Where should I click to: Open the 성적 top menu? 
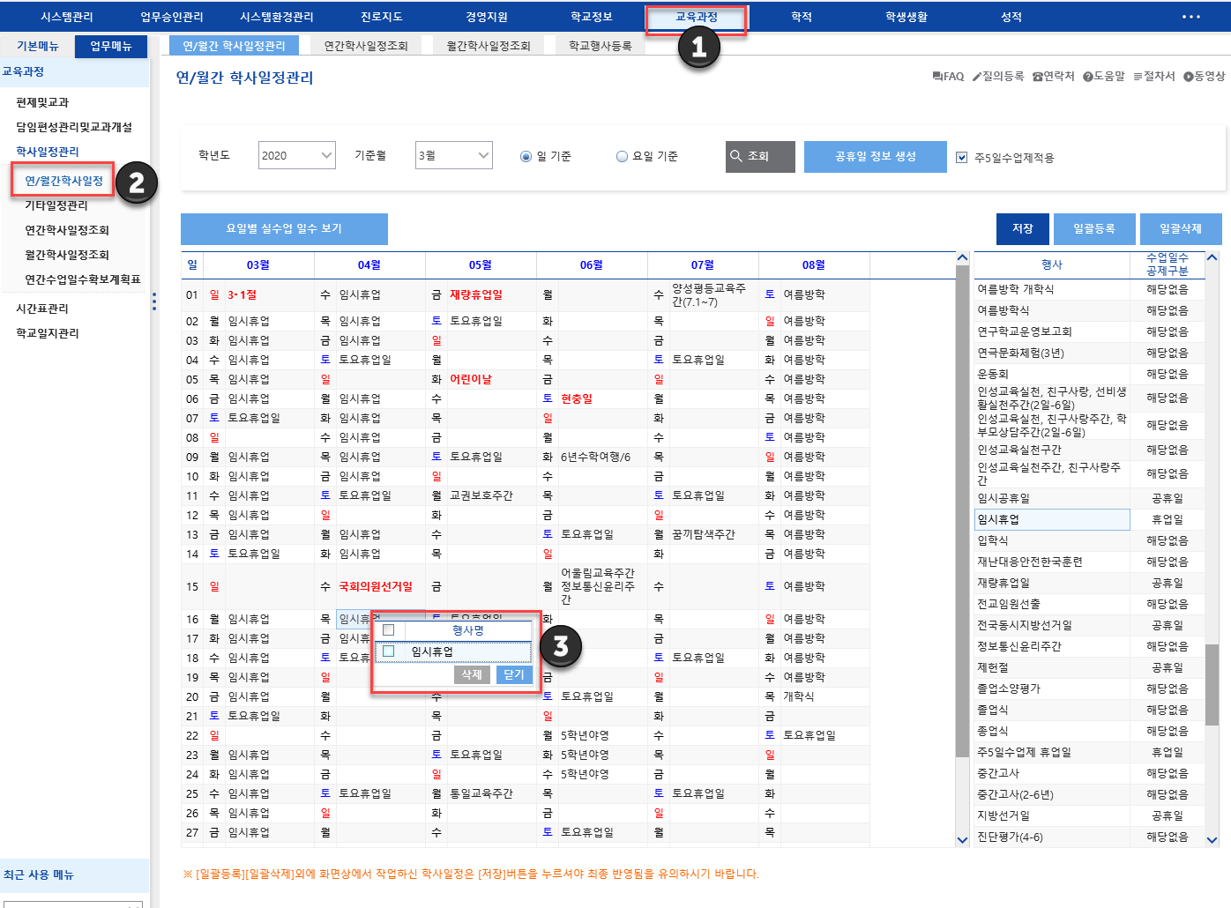pyautogui.click(x=1011, y=17)
